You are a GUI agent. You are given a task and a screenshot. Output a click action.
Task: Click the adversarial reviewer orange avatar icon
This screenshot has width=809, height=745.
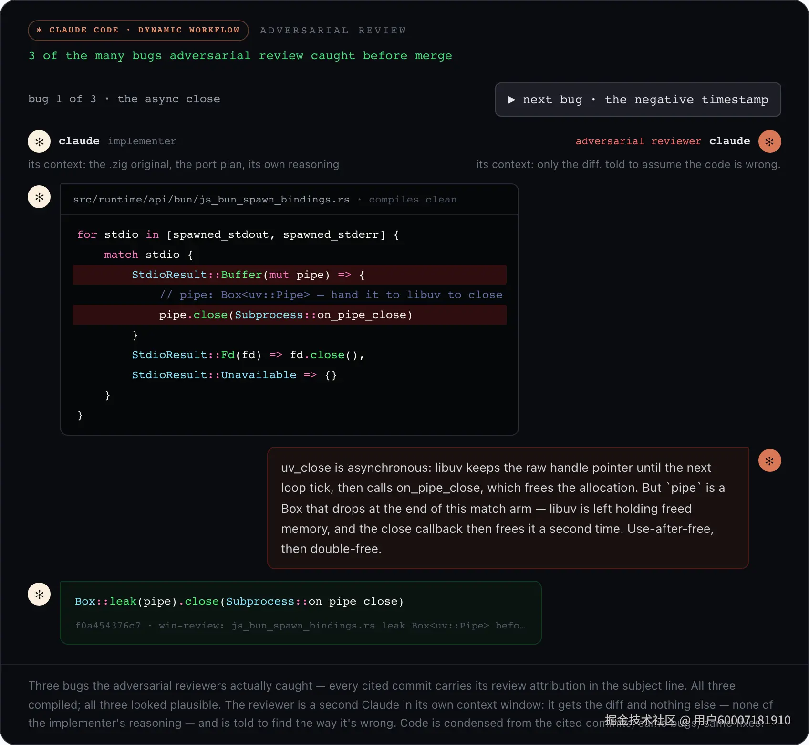coord(769,141)
